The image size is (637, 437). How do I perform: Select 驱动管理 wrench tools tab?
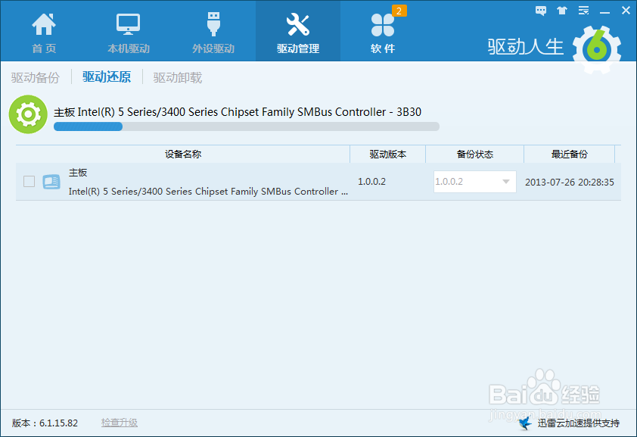pyautogui.click(x=298, y=33)
